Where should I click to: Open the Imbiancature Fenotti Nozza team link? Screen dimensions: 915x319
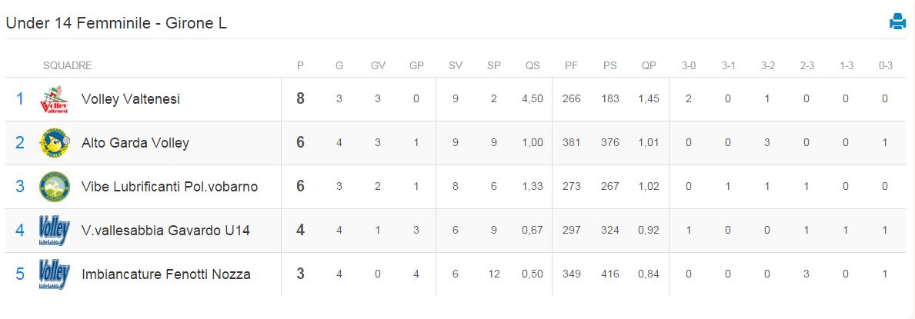tap(166, 274)
